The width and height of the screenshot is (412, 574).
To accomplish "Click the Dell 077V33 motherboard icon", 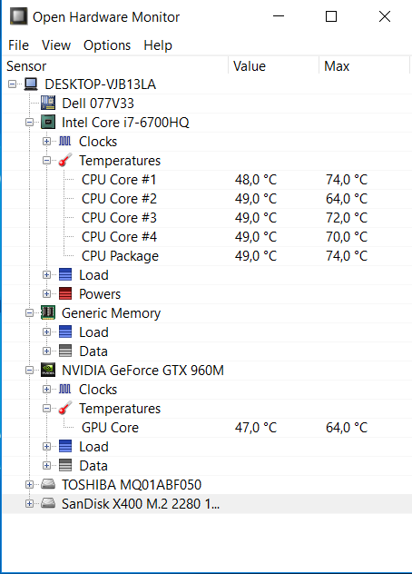I will click(48, 103).
